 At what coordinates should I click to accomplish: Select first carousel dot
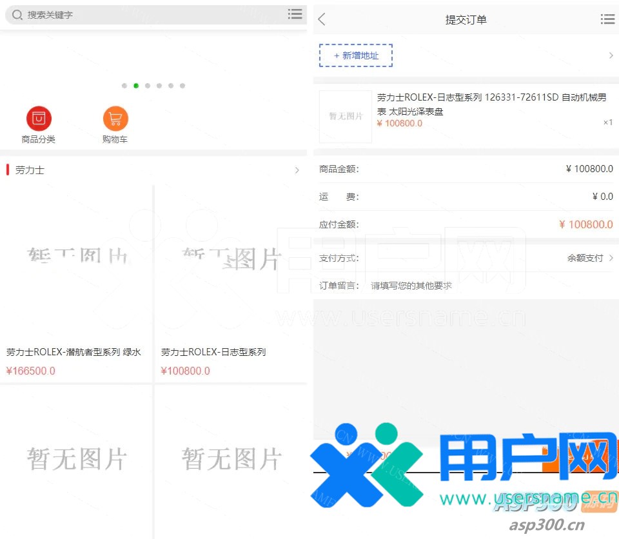click(x=124, y=86)
